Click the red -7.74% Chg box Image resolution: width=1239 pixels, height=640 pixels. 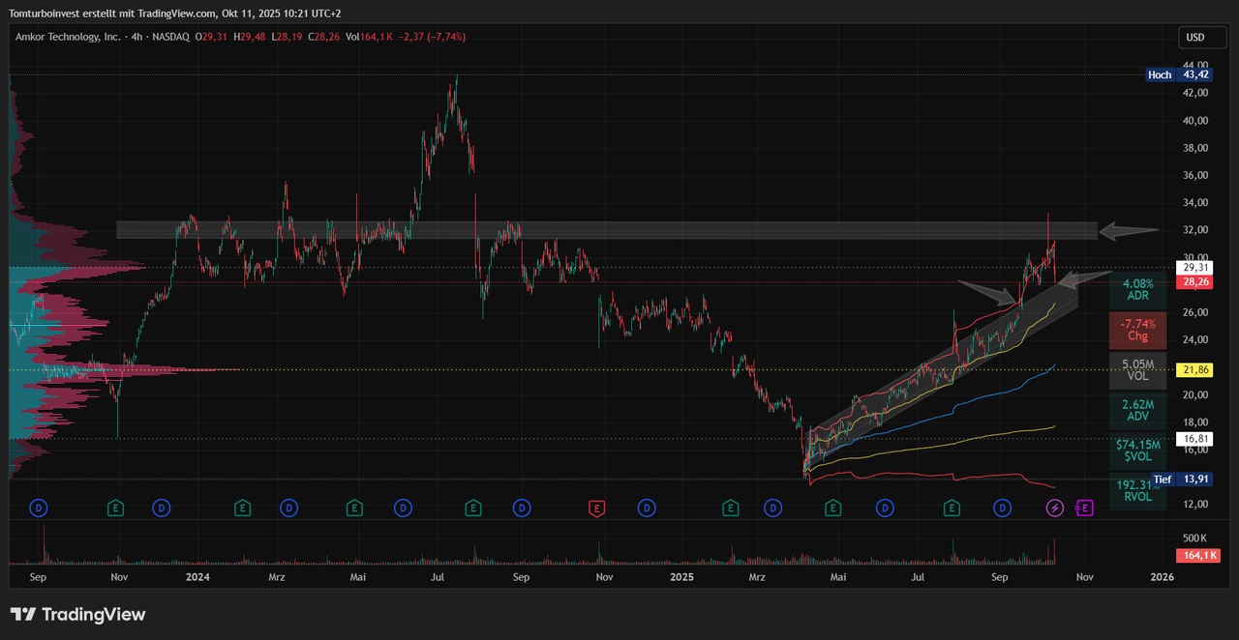1137,330
